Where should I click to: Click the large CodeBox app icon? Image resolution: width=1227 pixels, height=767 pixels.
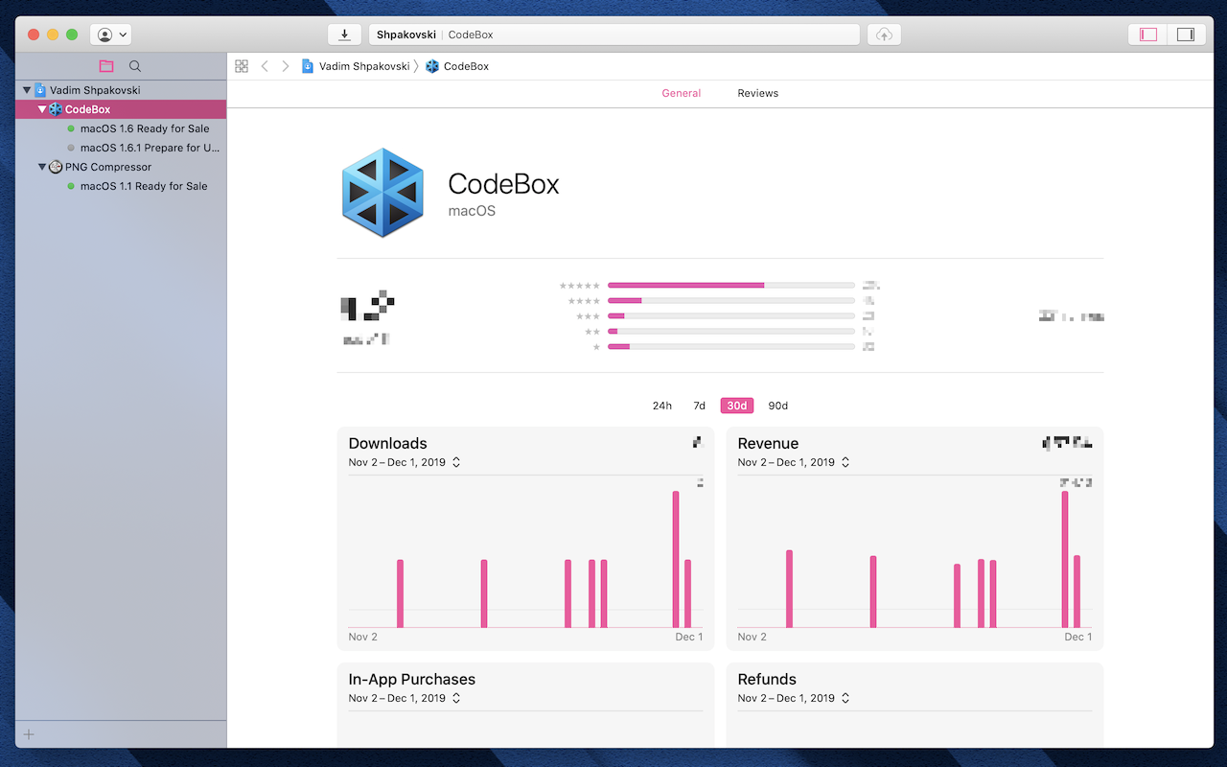pyautogui.click(x=382, y=193)
